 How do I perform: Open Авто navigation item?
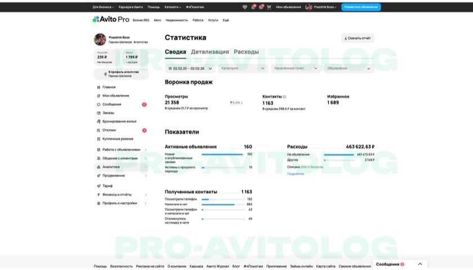click(158, 20)
